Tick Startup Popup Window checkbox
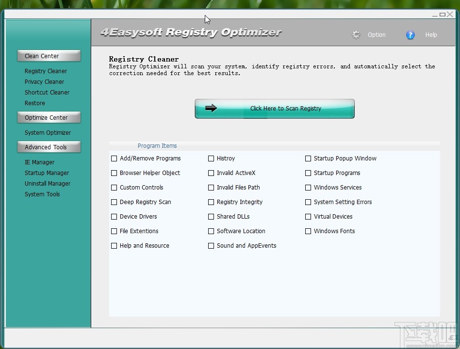 [308, 159]
